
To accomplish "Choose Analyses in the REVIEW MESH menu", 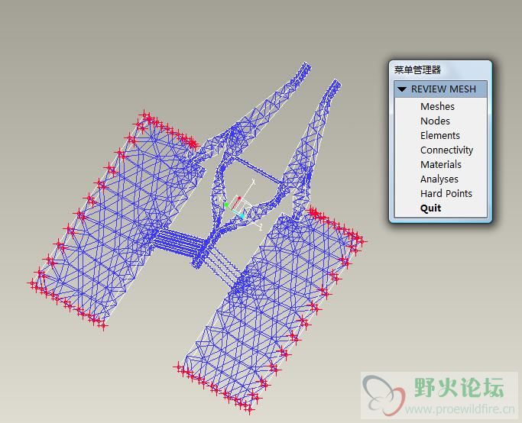I will click(439, 179).
